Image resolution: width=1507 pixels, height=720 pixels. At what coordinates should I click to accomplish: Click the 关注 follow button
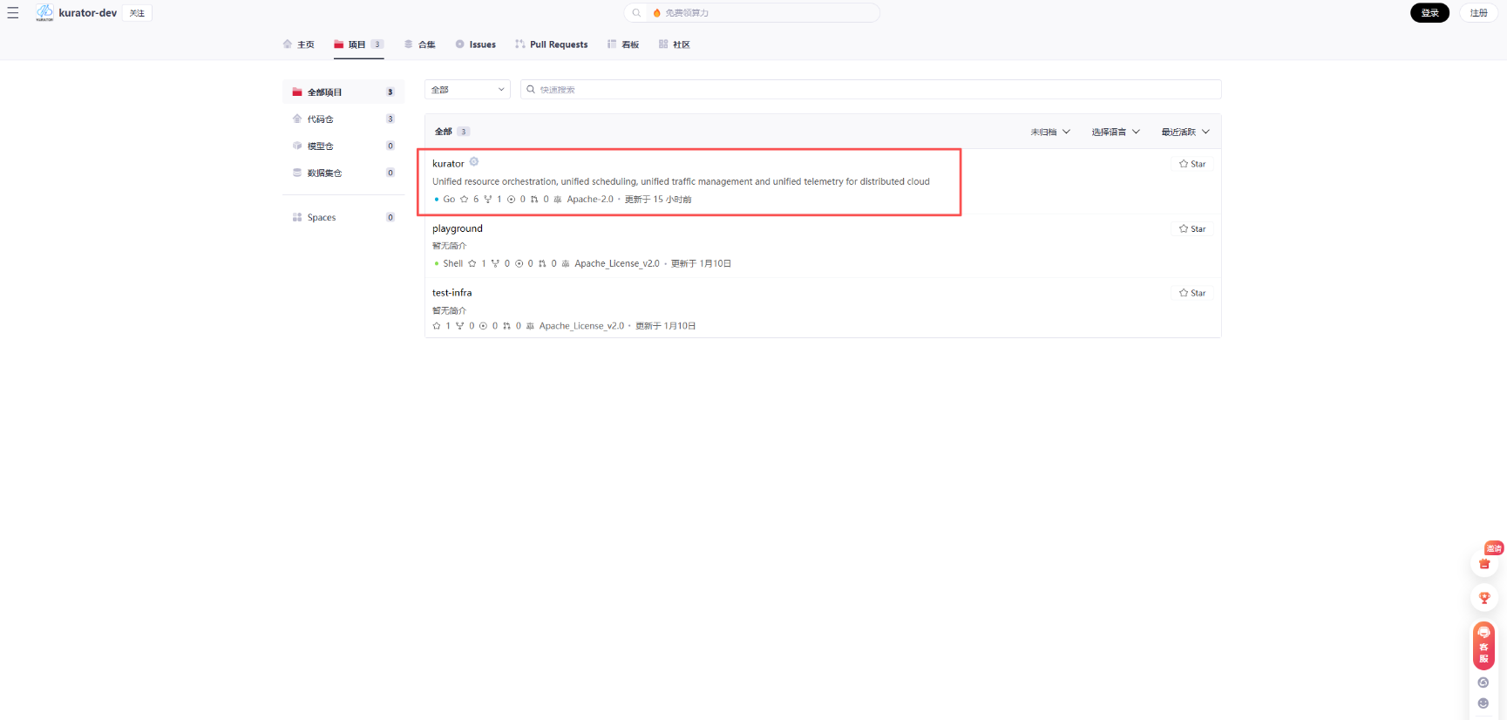[137, 13]
